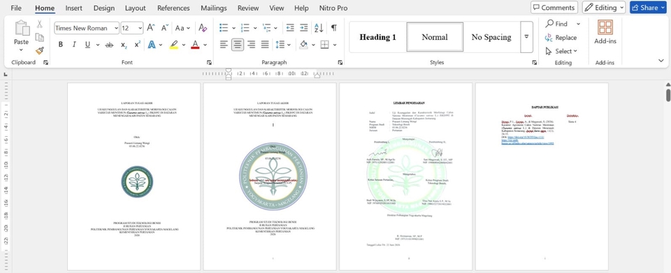Click the Share button
Viewport: 671px width, 273px height.
tap(648, 7)
